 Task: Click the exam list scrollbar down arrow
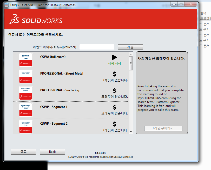(x=131, y=132)
